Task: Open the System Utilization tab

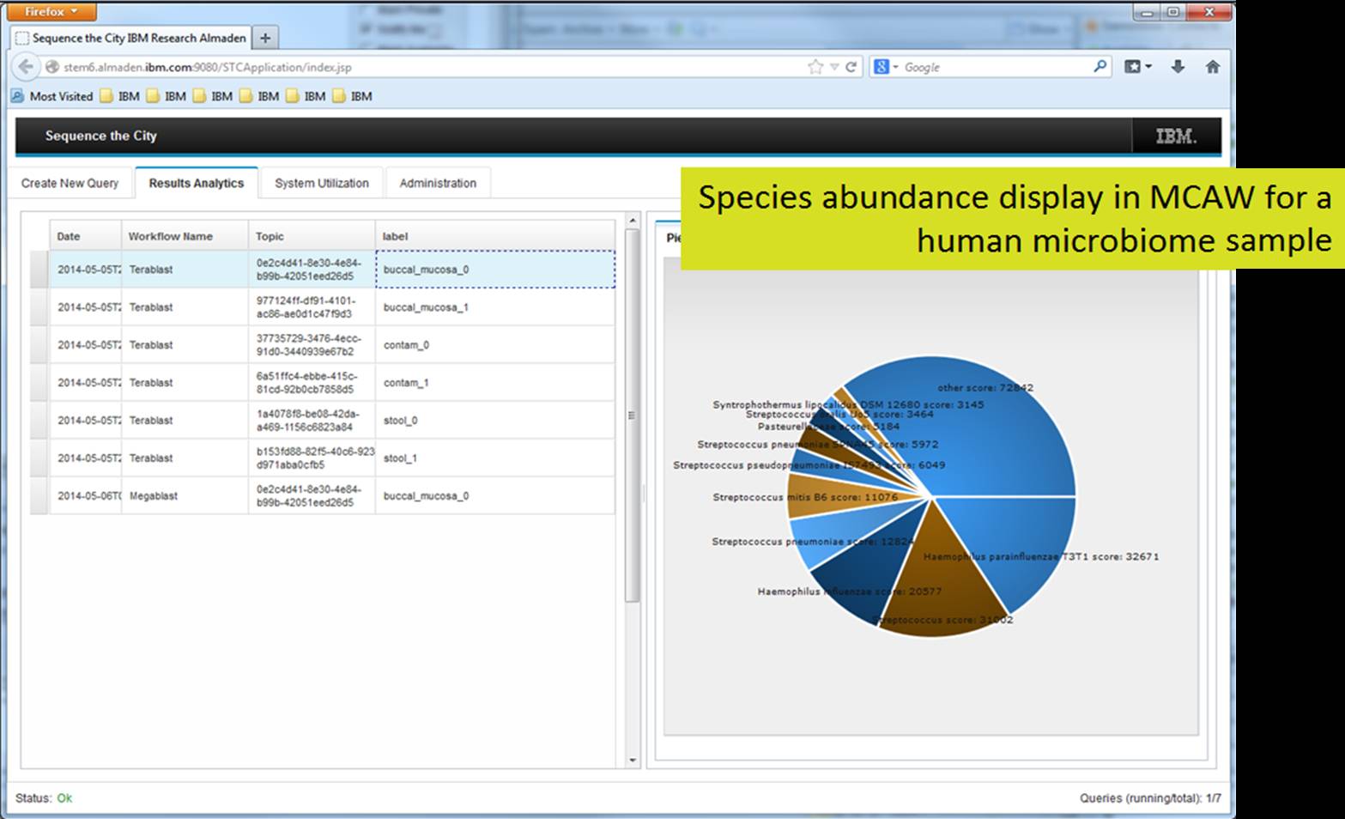Action: coord(322,183)
